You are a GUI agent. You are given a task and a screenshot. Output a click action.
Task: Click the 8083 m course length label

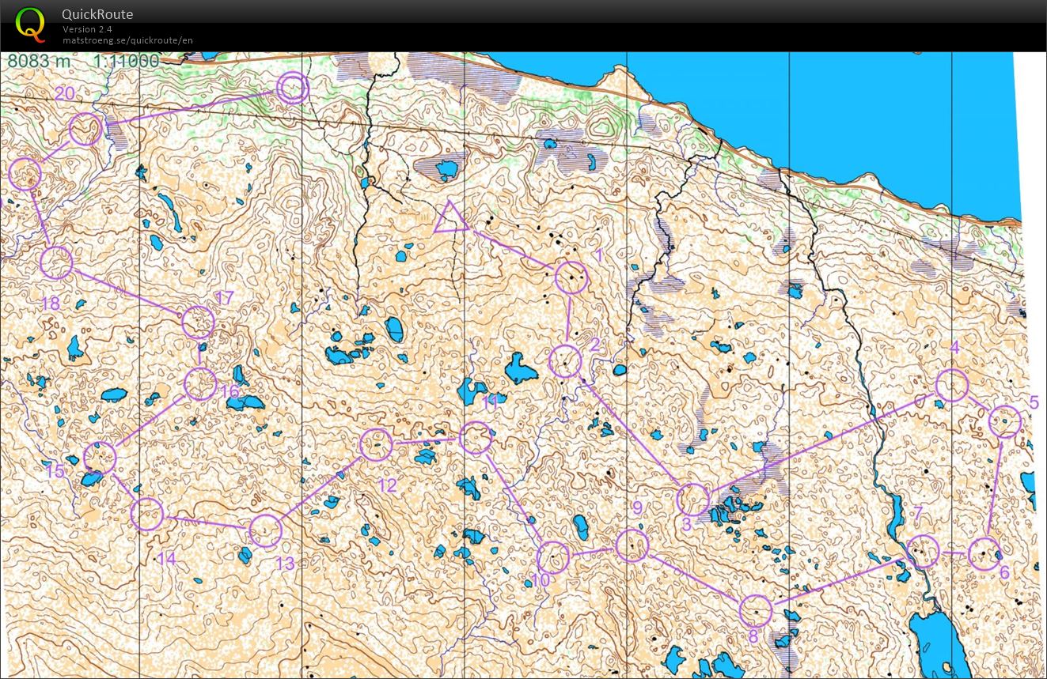point(40,62)
